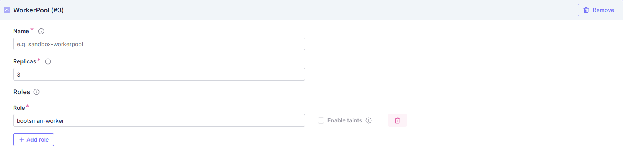The height and width of the screenshot is (150, 623).
Task: Select the Replicas field containing 3
Action: pos(159,74)
